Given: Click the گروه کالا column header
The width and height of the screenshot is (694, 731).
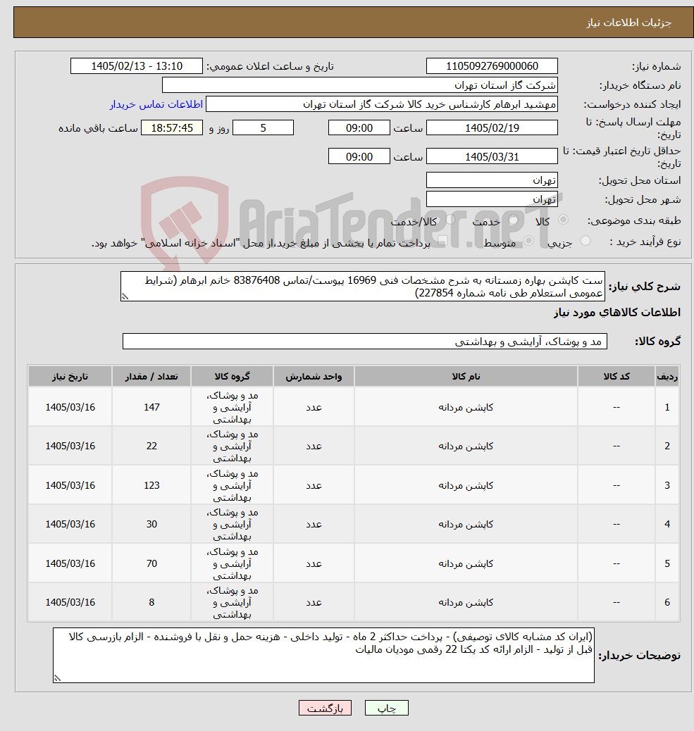Looking at the screenshot, I should pos(233,376).
